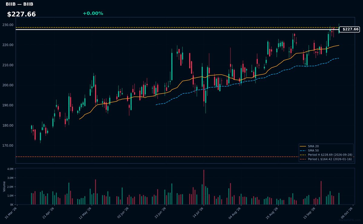Screen dimensions: 363x224
Task: Click the 190.00 price axis label
Action: pyautogui.click(x=8, y=105)
